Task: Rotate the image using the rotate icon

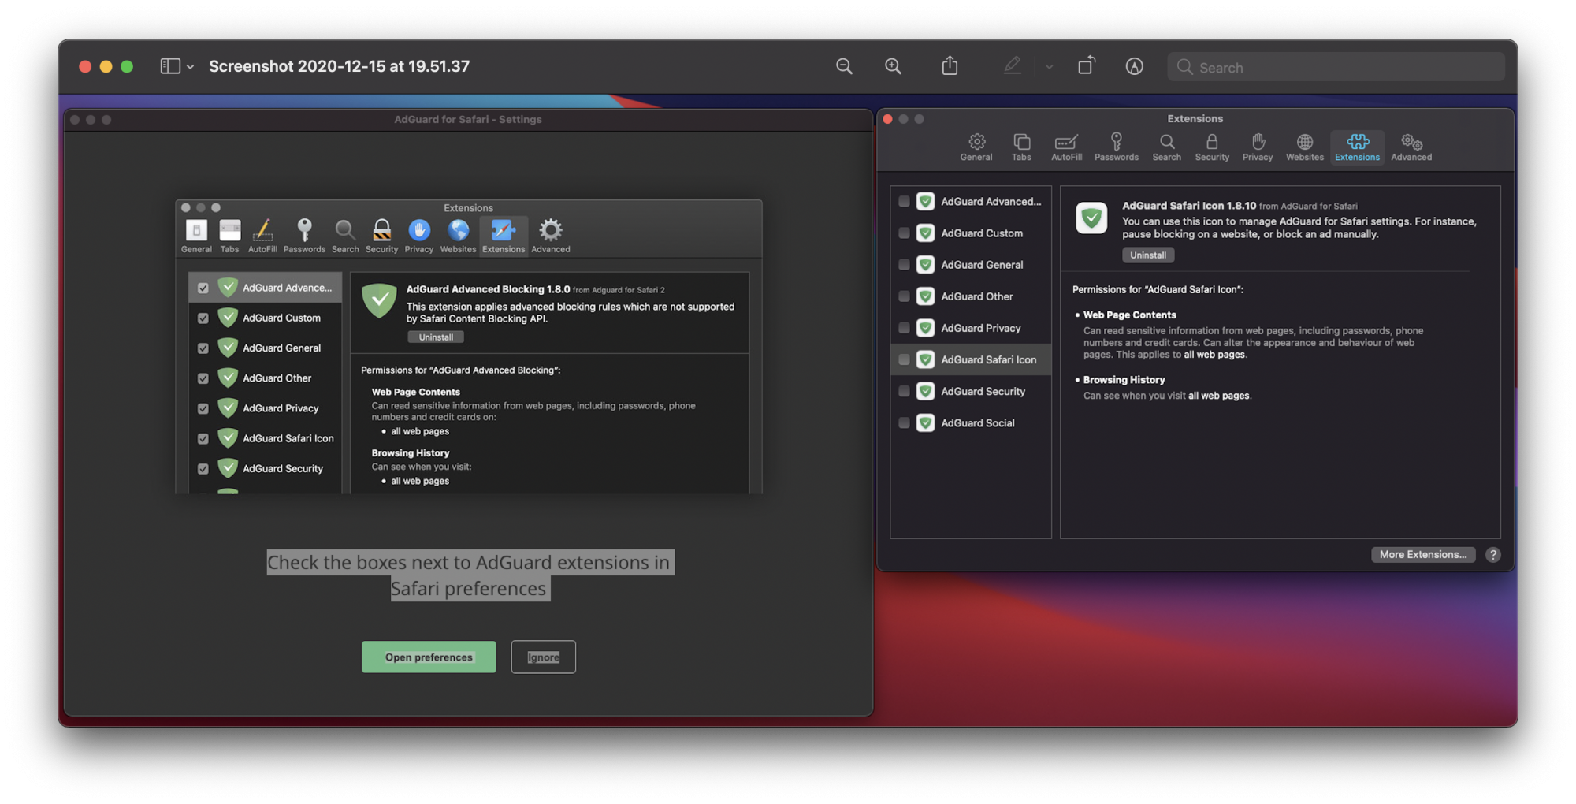Action: point(1086,65)
